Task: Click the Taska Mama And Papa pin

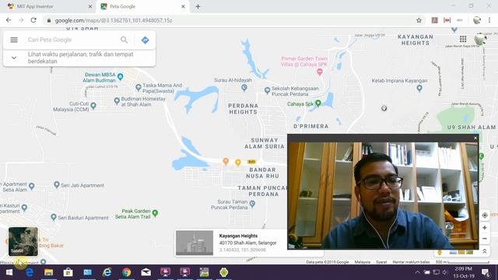Action: [x=139, y=87]
